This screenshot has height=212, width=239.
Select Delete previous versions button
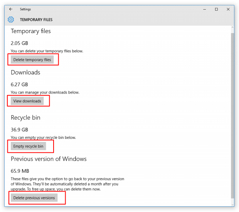coord(34,198)
